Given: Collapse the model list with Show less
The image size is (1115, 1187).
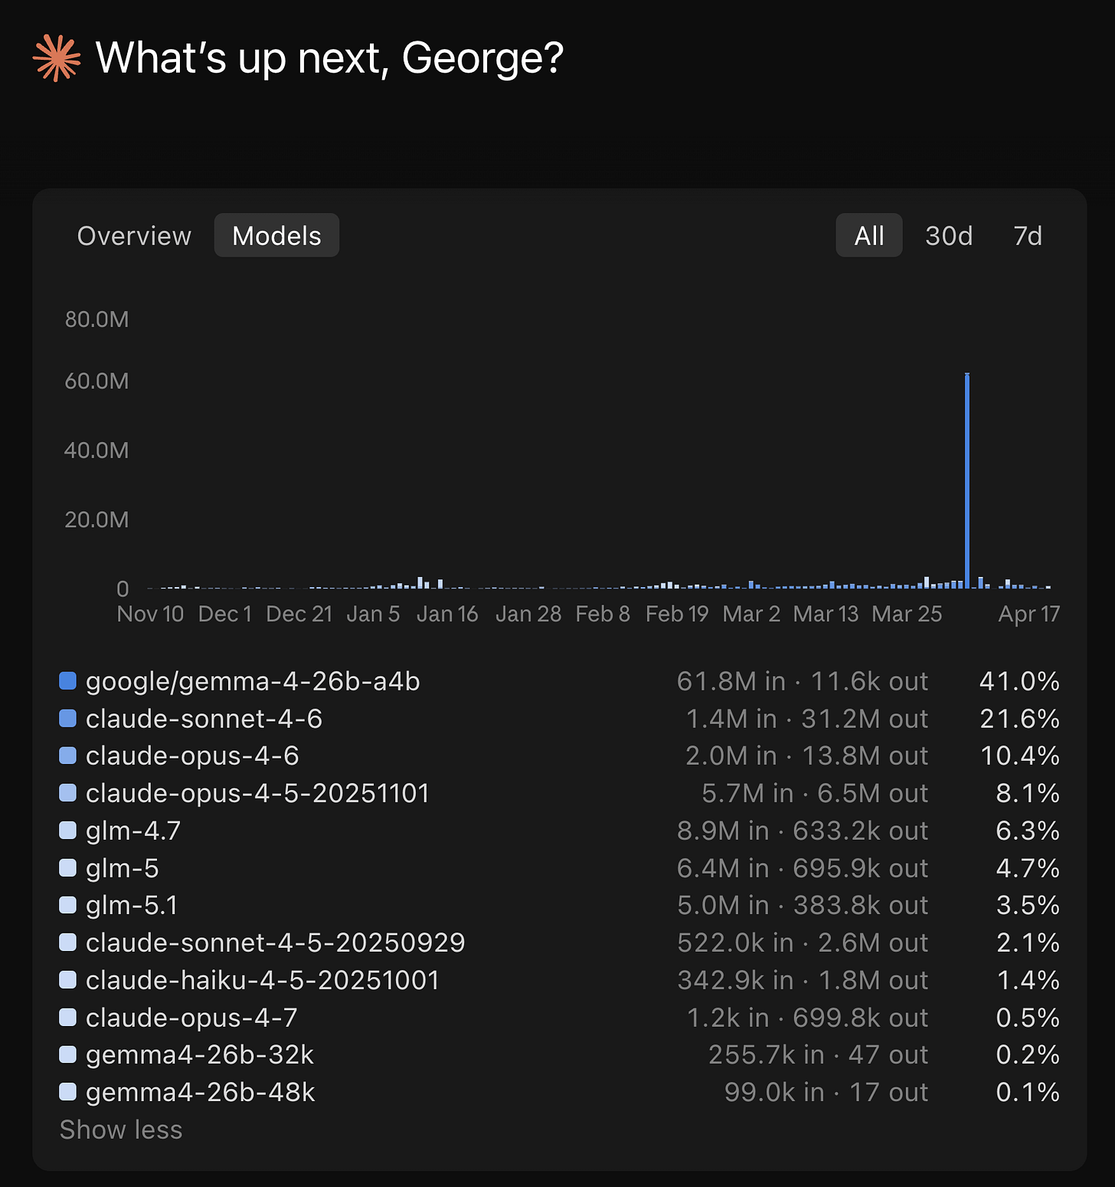Looking at the screenshot, I should point(121,1130).
